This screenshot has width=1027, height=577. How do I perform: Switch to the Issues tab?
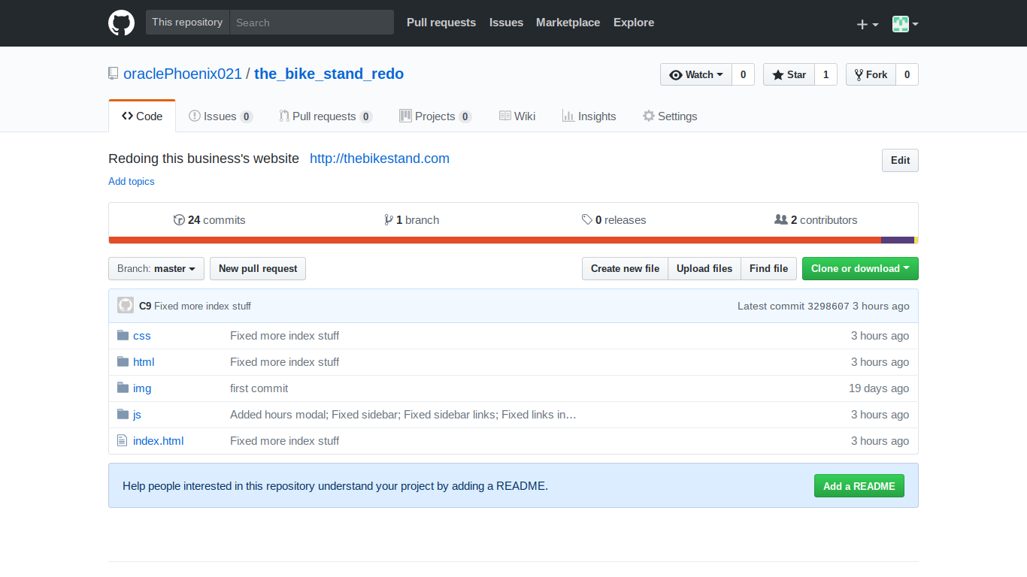(x=220, y=116)
